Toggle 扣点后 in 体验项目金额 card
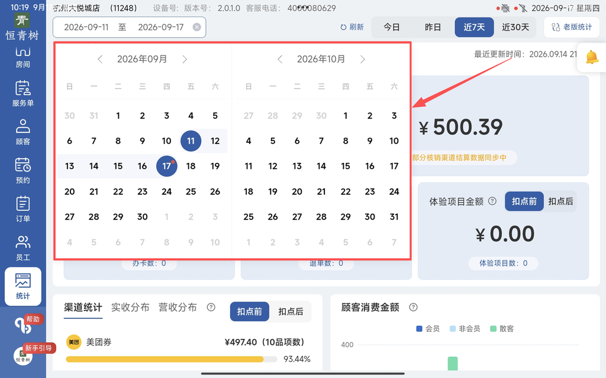The image size is (606, 378). coord(560,201)
